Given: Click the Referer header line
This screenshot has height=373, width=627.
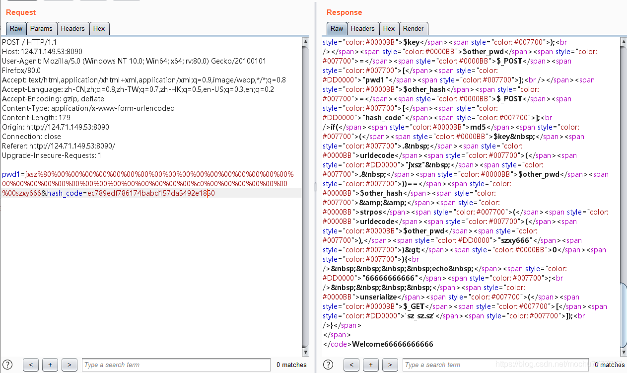Looking at the screenshot, I should tap(59, 146).
